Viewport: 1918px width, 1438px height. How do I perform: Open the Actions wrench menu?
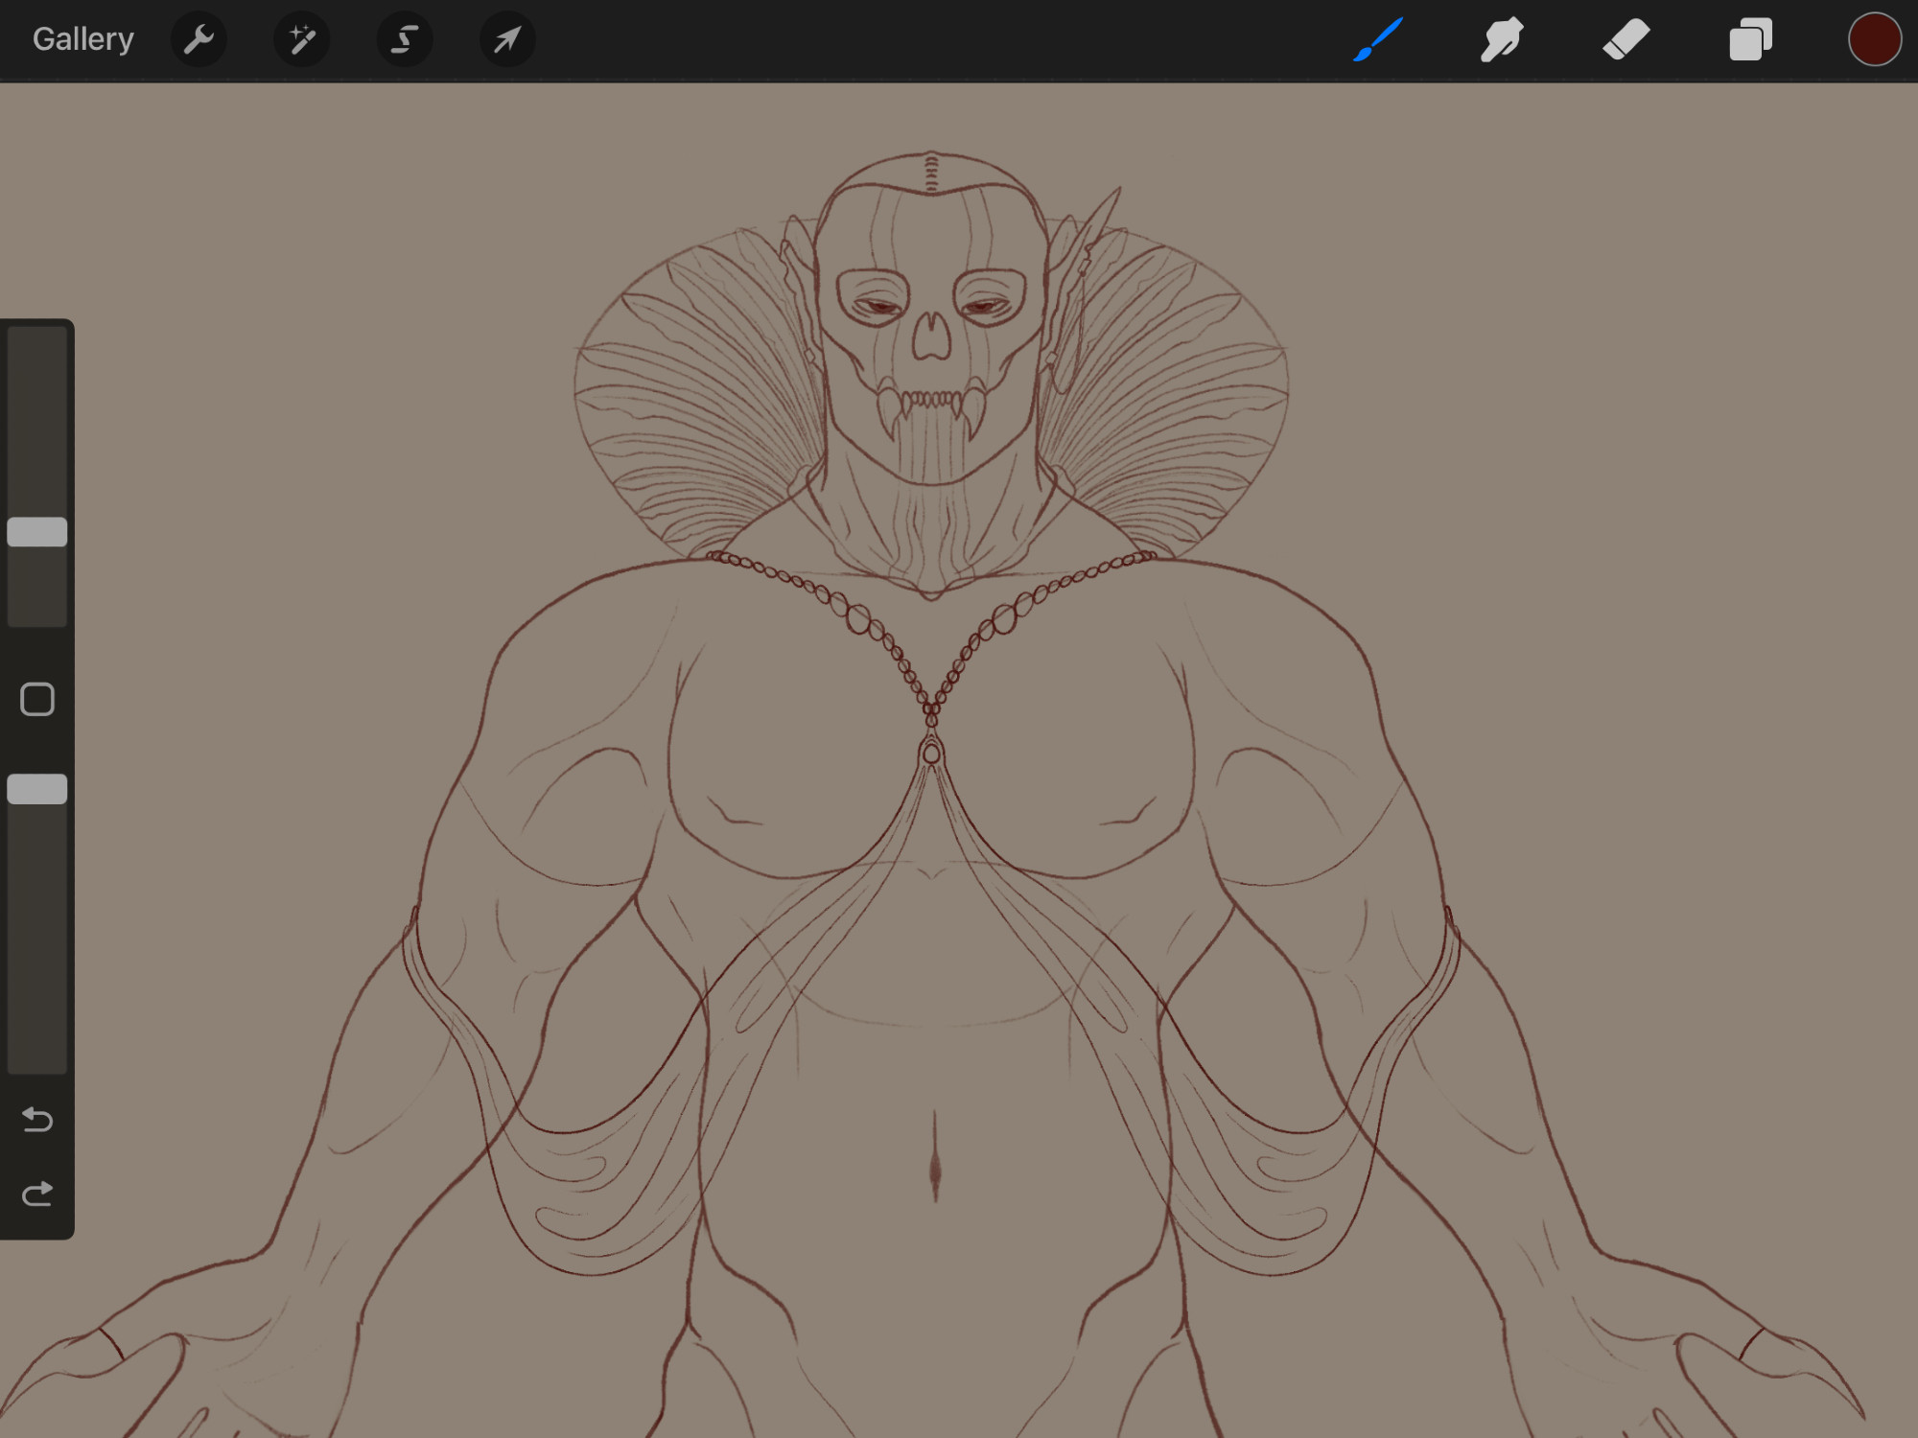click(x=199, y=39)
